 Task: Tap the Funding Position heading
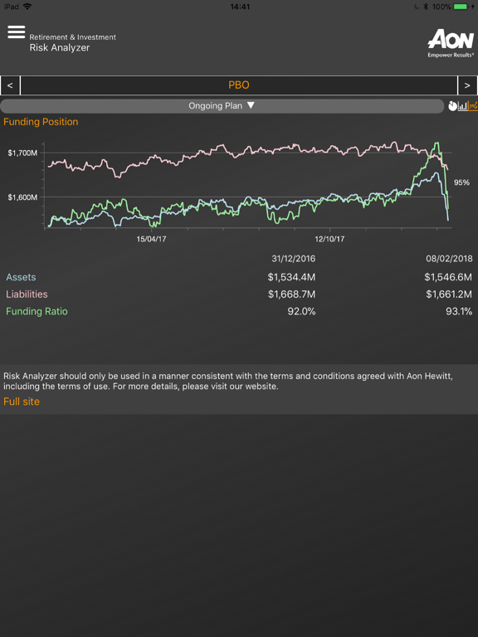41,122
